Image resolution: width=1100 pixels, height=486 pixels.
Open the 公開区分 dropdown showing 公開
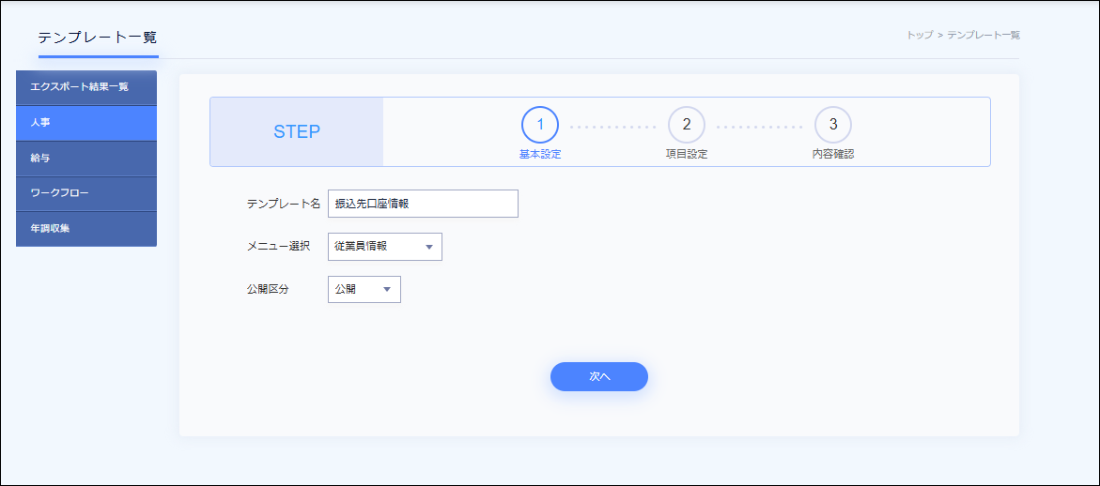click(x=364, y=289)
